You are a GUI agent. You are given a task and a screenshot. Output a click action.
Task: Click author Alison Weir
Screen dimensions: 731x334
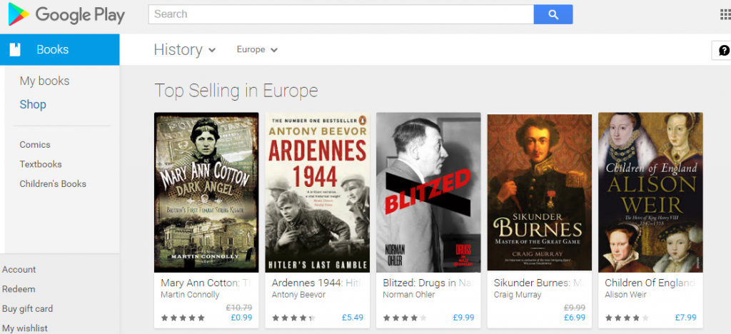625,295
